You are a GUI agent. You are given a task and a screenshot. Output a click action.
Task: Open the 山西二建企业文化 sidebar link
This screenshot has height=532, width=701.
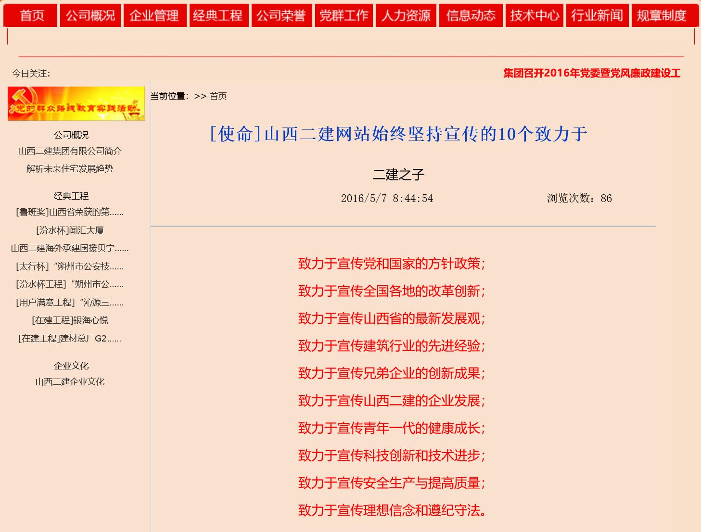click(x=70, y=382)
